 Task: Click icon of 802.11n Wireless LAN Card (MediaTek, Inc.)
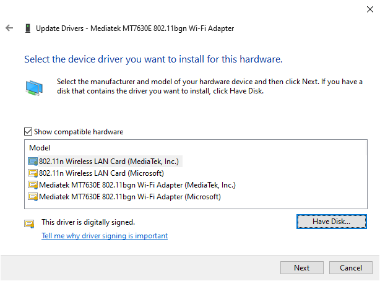coord(33,162)
